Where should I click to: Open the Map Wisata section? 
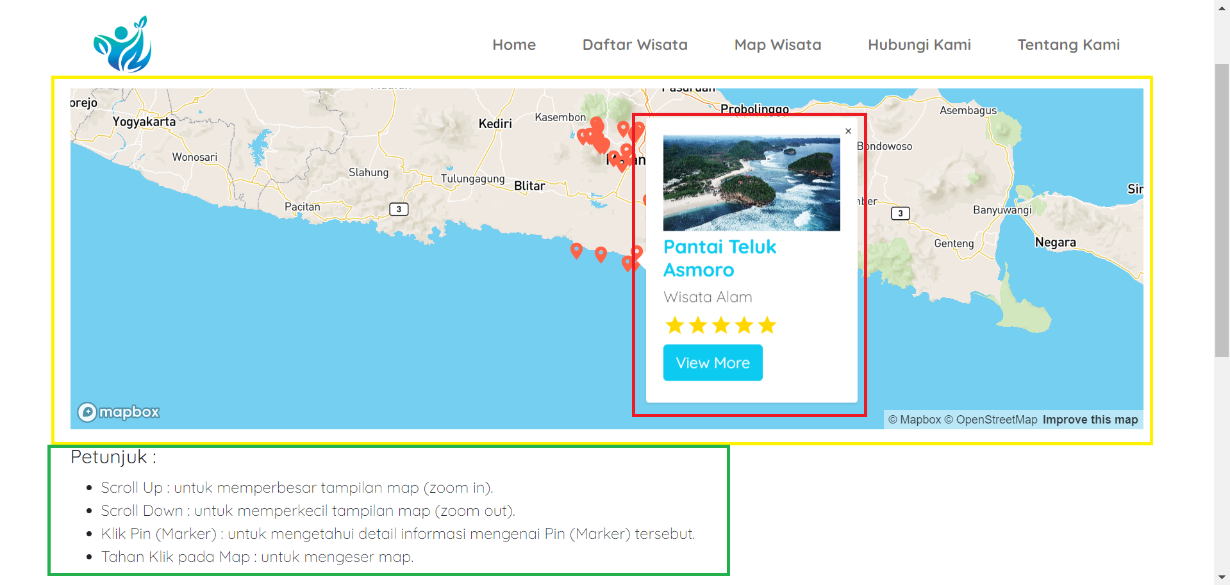click(x=777, y=45)
